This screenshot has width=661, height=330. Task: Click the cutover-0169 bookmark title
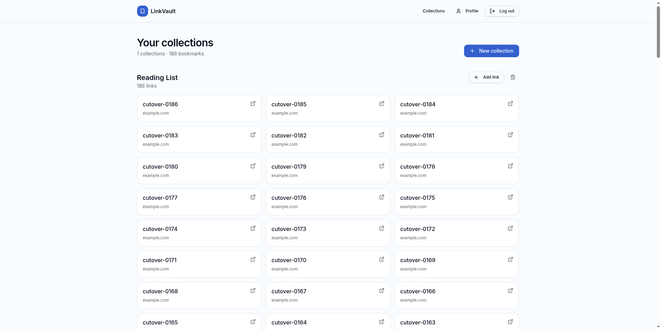click(418, 260)
